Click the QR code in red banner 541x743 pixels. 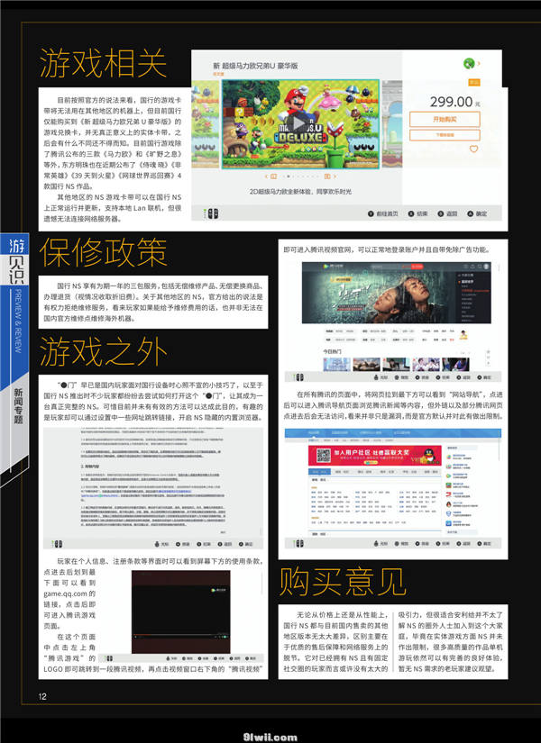click(323, 456)
